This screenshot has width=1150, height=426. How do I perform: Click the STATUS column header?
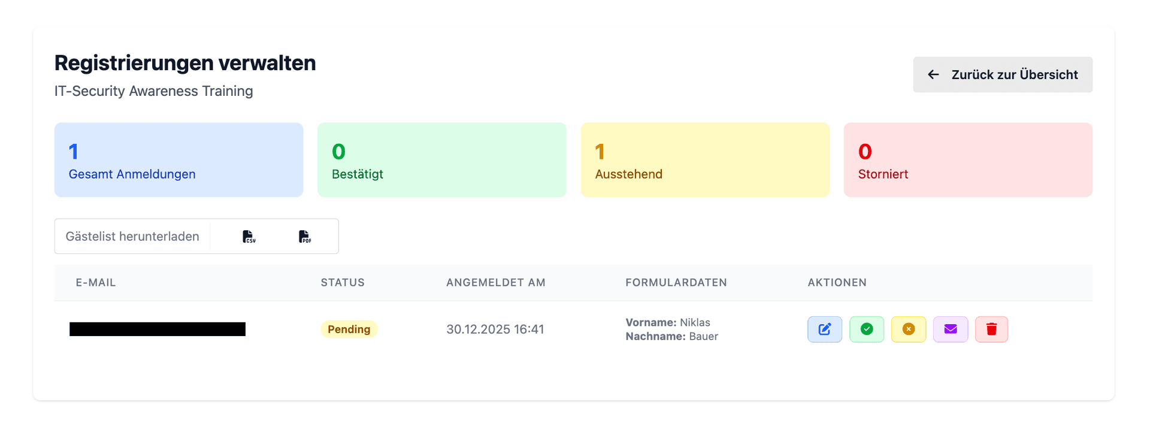[343, 283]
